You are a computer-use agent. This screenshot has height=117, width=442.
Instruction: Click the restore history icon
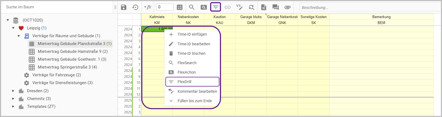[x=135, y=7]
